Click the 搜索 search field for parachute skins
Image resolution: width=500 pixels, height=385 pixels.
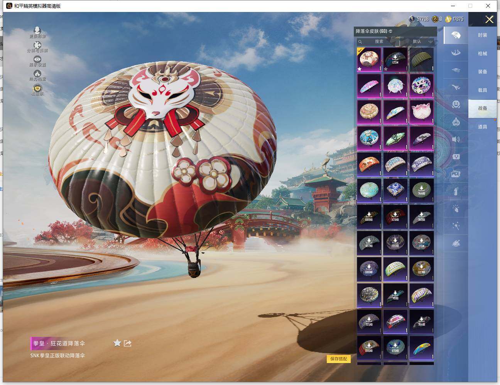click(377, 42)
